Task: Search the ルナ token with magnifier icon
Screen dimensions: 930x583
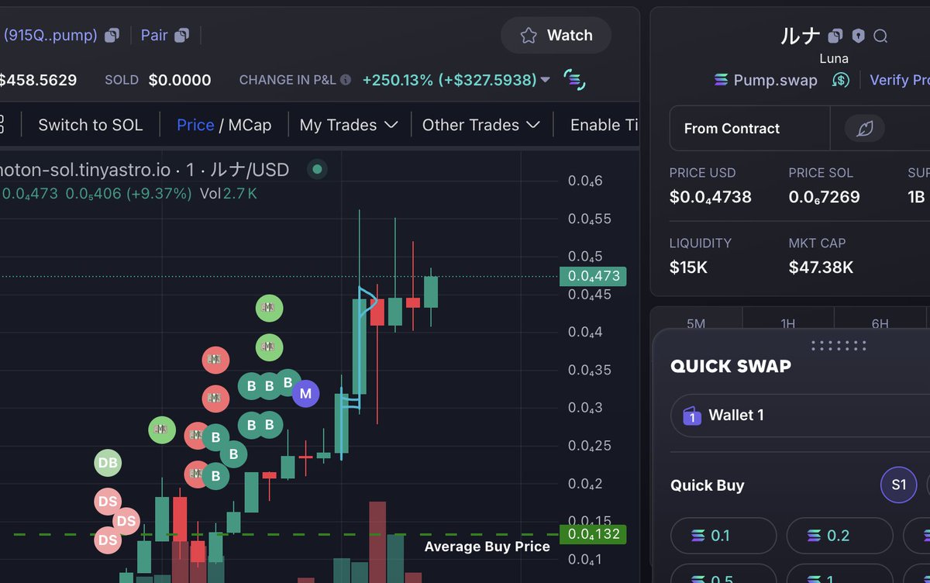Action: (880, 36)
